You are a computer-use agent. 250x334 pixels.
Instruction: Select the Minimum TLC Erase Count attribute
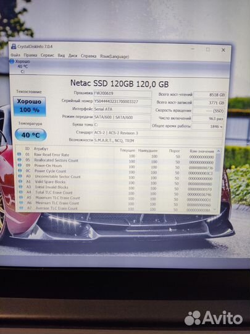[57, 203]
